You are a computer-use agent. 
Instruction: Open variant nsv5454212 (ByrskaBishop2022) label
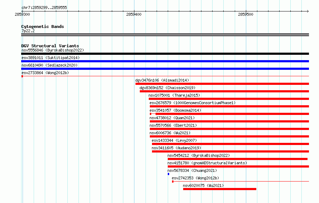(x=199, y=155)
